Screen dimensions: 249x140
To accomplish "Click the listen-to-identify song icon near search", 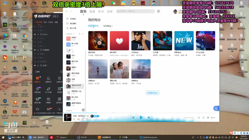I will pyautogui.click(x=158, y=11).
